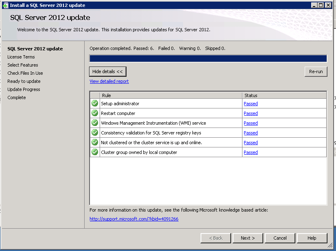Open Passed status for Setup administrator
Image resolution: width=336 pixels, height=251 pixels.
pyautogui.click(x=251, y=104)
